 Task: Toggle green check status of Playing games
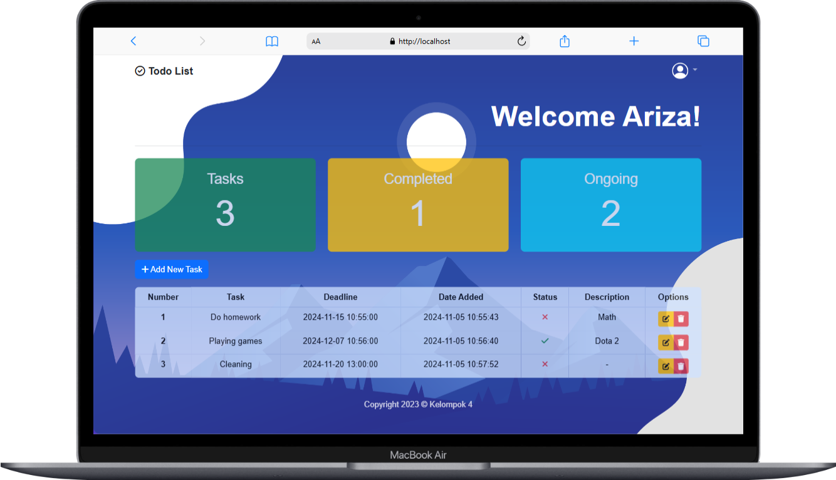[x=545, y=341]
